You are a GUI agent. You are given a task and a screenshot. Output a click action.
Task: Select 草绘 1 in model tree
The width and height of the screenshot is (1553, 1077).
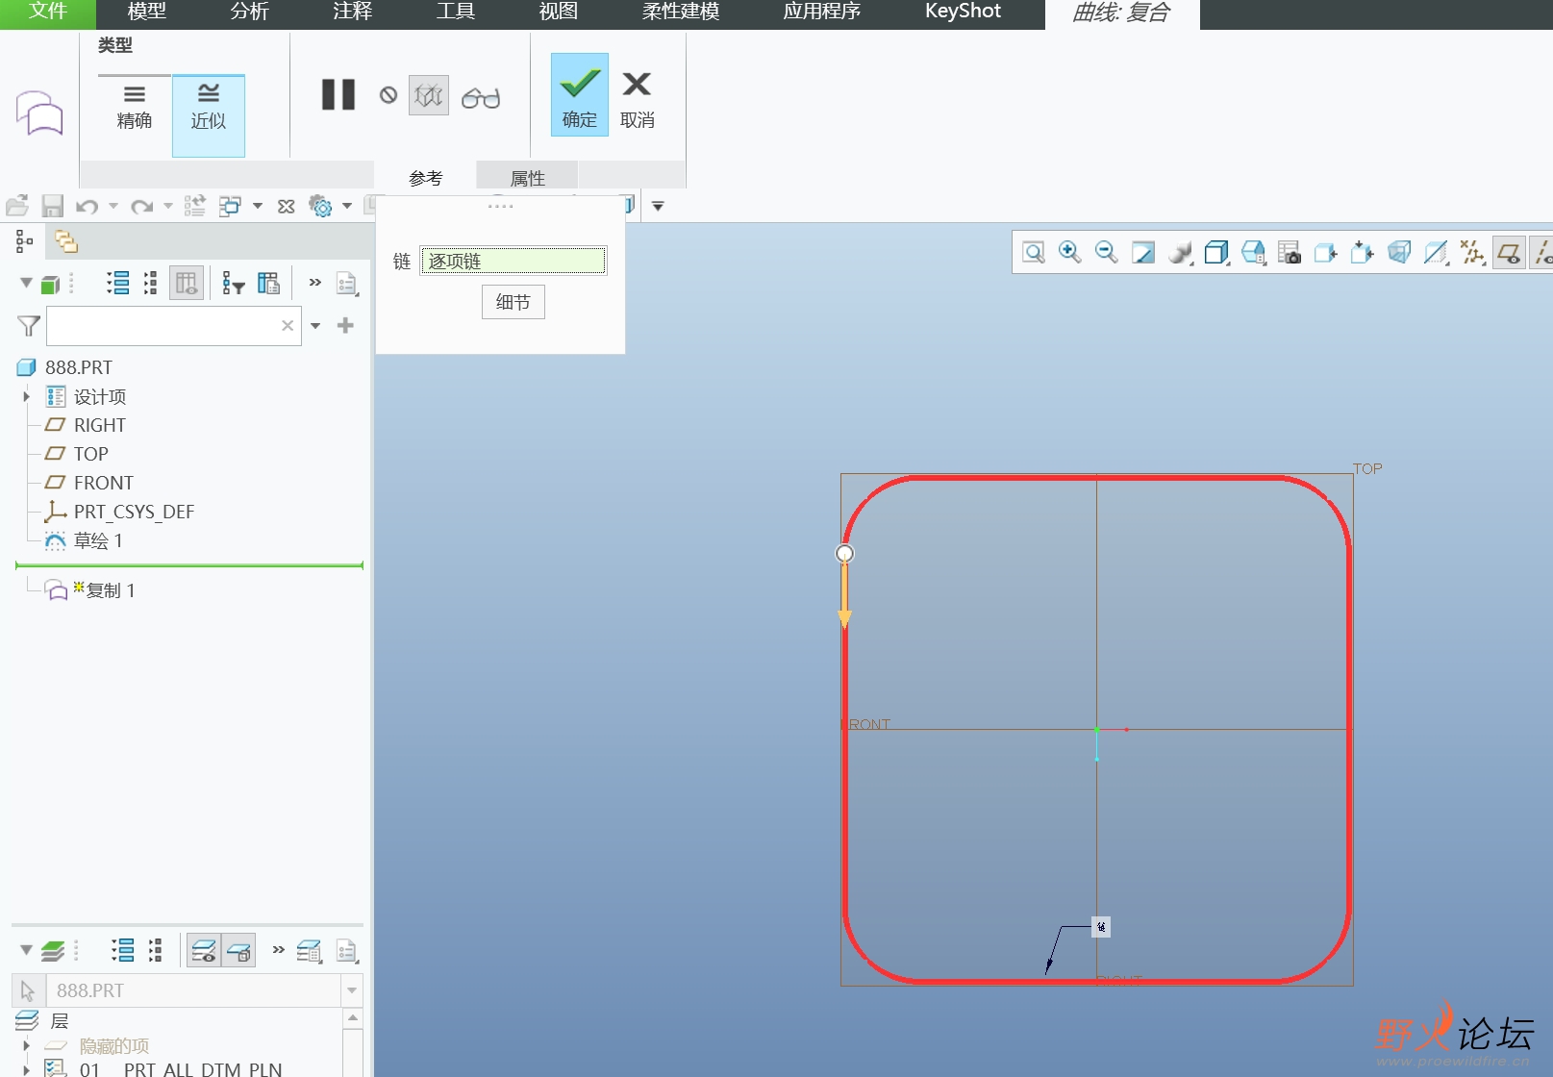tap(98, 541)
